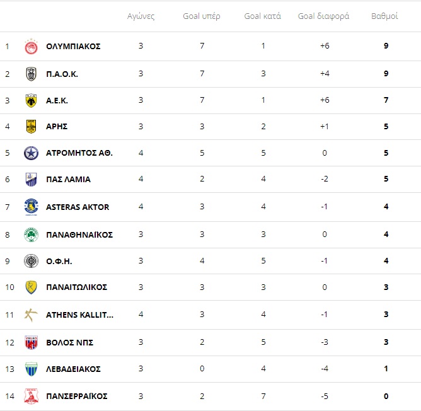Viewport: 421px width, 411px height.
Task: Click the Ο.Φ.Η. round black logo
Action: 31,261
